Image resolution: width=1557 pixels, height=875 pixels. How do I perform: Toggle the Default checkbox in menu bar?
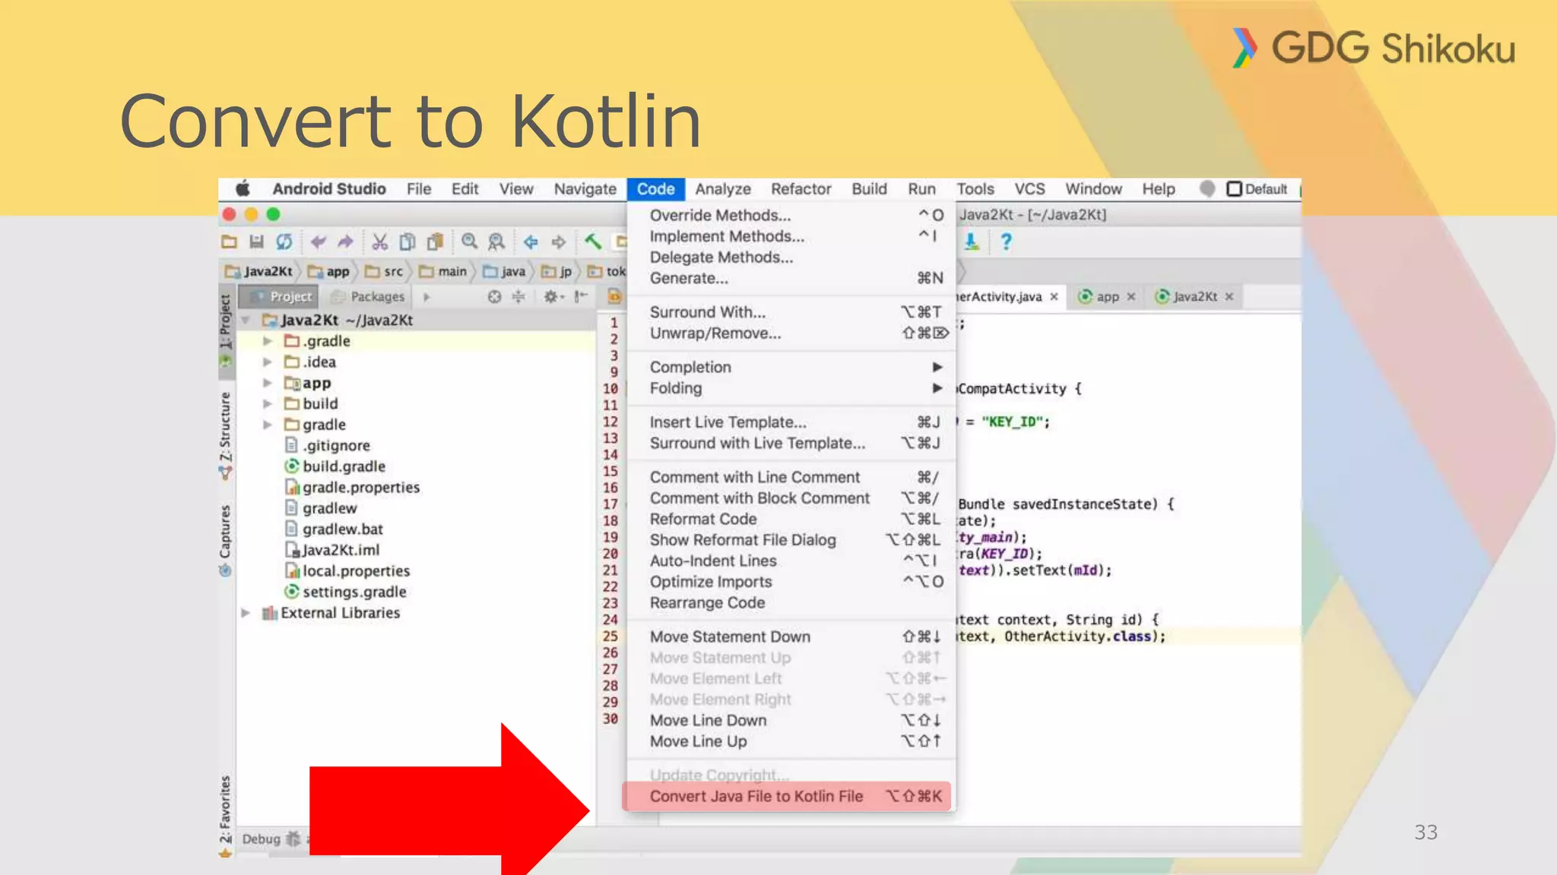tap(1235, 188)
